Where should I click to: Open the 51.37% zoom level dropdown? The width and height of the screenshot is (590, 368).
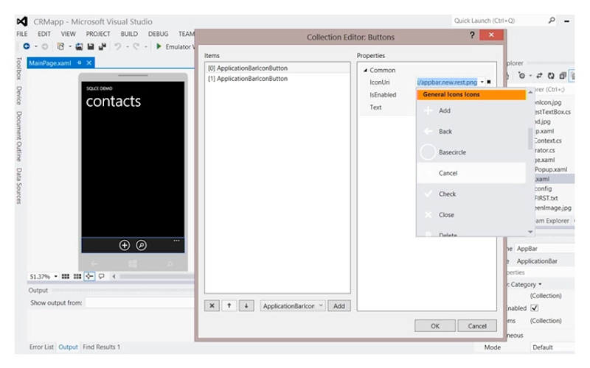click(x=56, y=277)
